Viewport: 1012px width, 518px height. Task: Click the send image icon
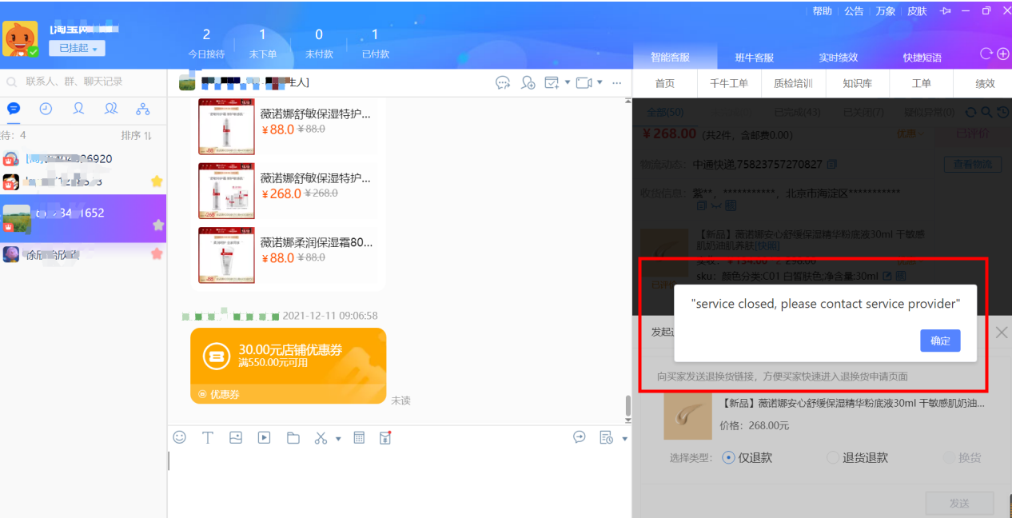[235, 437]
